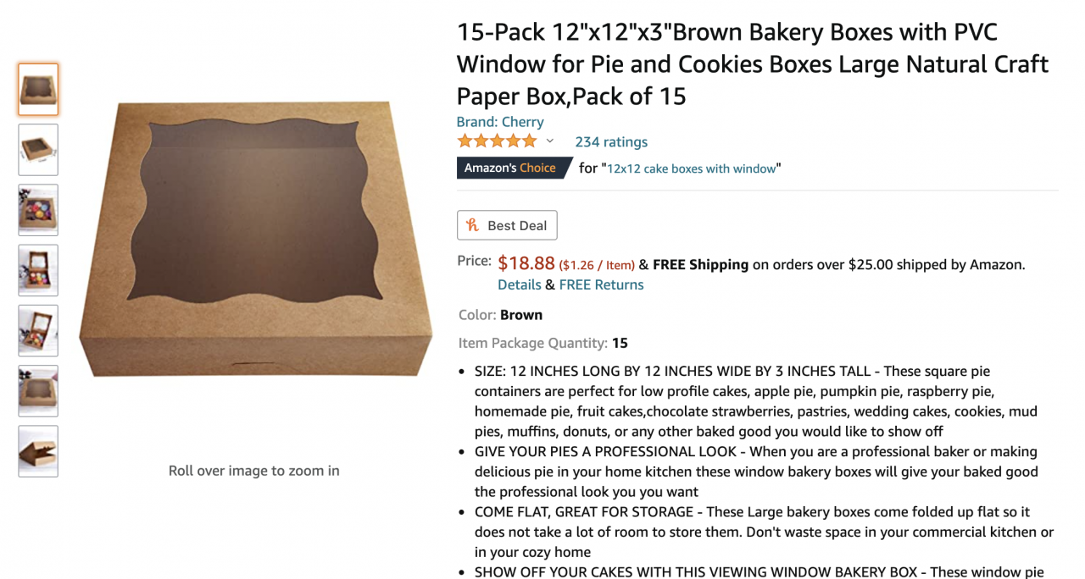
Task: Open the FREE Returns link
Action: point(601,284)
